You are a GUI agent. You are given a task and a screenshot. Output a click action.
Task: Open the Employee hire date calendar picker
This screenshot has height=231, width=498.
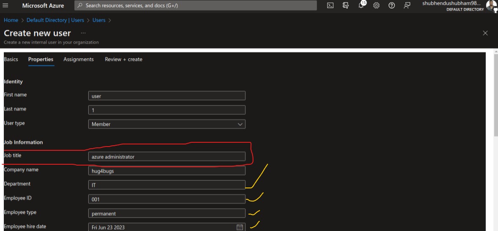tap(240, 227)
